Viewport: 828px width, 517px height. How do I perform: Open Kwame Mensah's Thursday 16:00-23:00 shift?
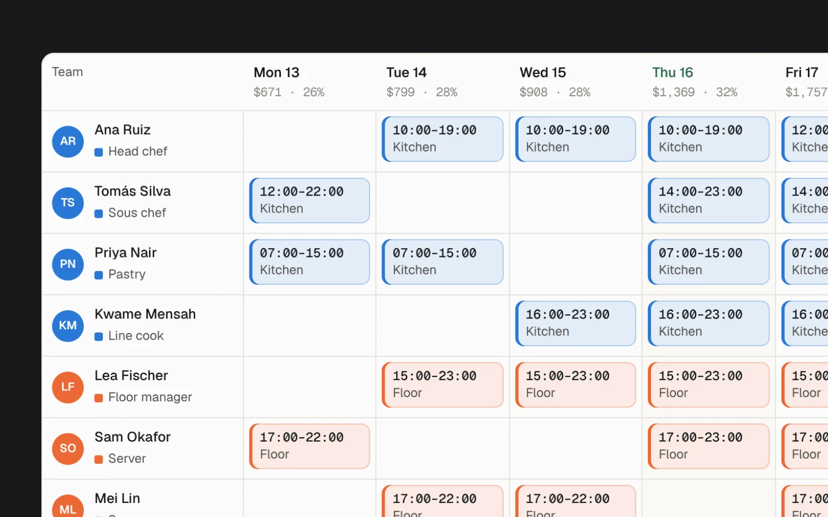[x=708, y=324]
